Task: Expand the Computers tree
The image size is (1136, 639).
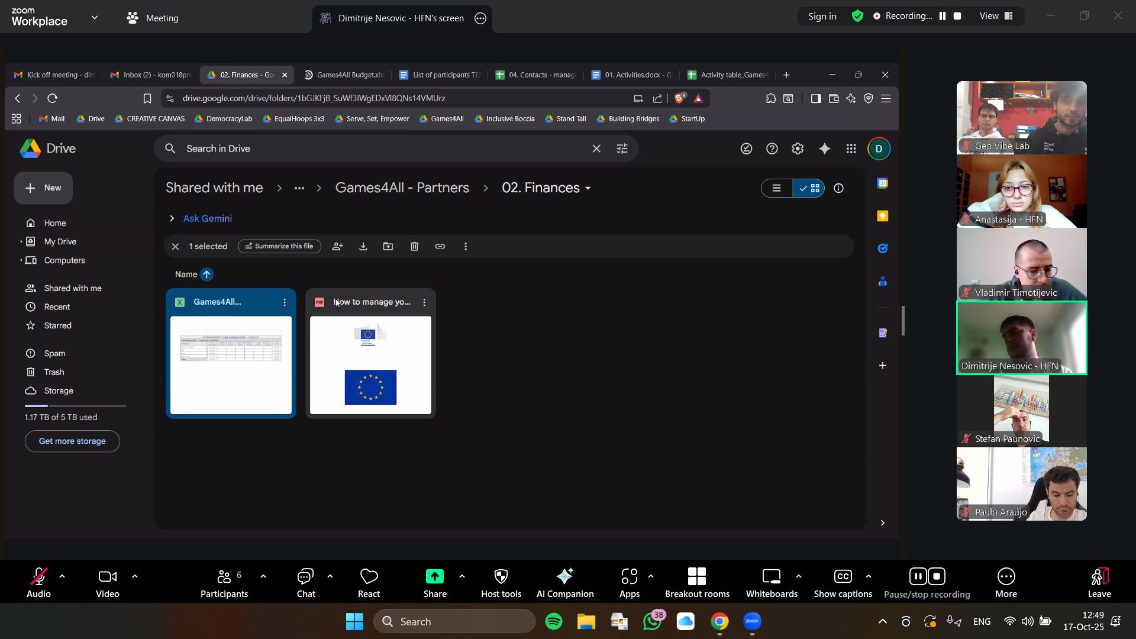Action: [21, 260]
